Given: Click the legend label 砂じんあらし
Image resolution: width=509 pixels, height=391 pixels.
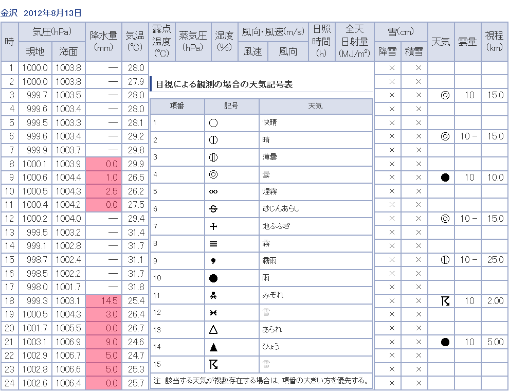Looking at the screenshot, I should [281, 208].
